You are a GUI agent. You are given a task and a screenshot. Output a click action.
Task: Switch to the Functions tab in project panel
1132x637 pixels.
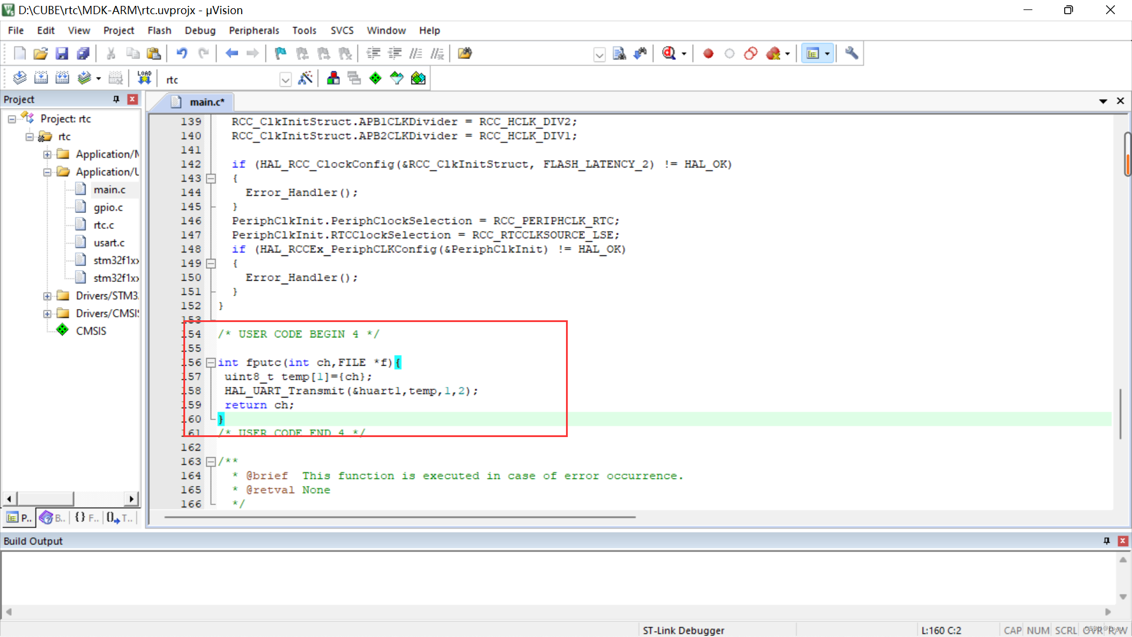pos(86,518)
